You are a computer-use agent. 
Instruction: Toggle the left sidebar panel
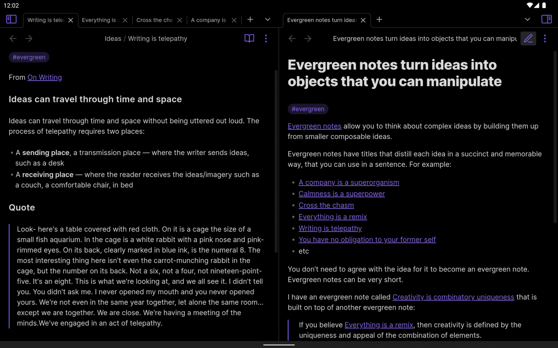pyautogui.click(x=11, y=19)
